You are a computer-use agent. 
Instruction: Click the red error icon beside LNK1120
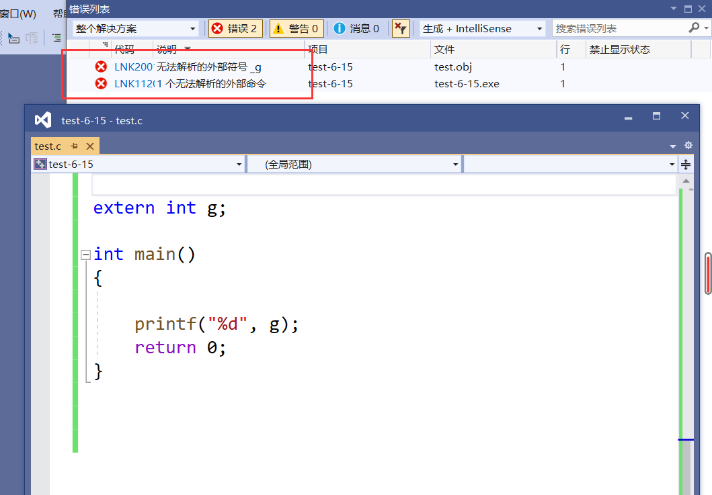click(101, 83)
